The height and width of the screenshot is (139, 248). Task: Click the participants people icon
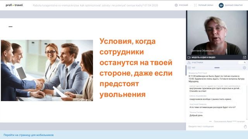pyautogui.click(x=189, y=63)
